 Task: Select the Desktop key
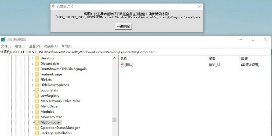pyautogui.click(x=47, y=58)
